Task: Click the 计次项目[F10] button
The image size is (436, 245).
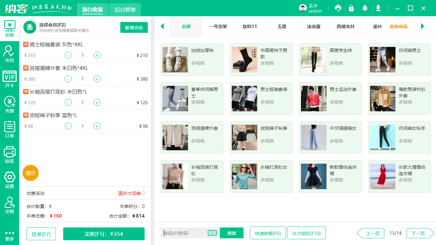Action: [x=306, y=233]
